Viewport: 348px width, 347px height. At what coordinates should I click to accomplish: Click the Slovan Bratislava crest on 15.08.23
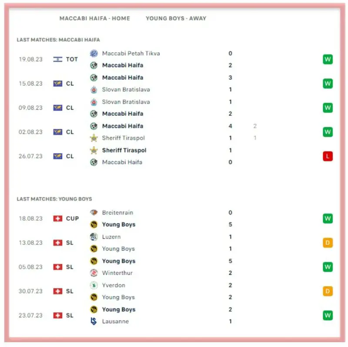pos(94,90)
